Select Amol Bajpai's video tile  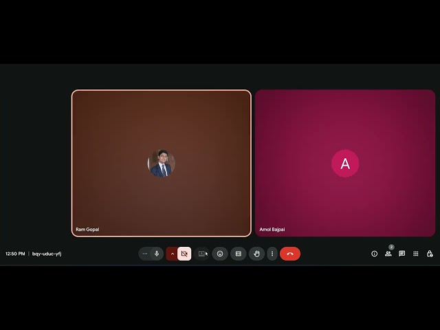[345, 163]
